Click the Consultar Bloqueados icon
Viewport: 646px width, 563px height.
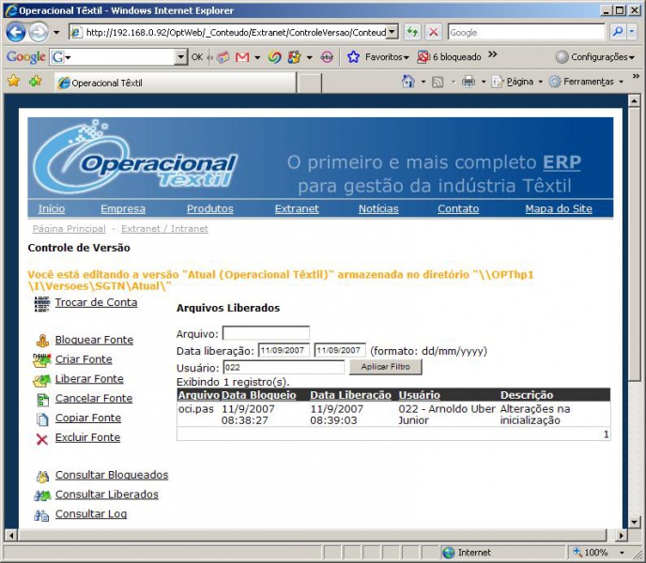(41, 476)
